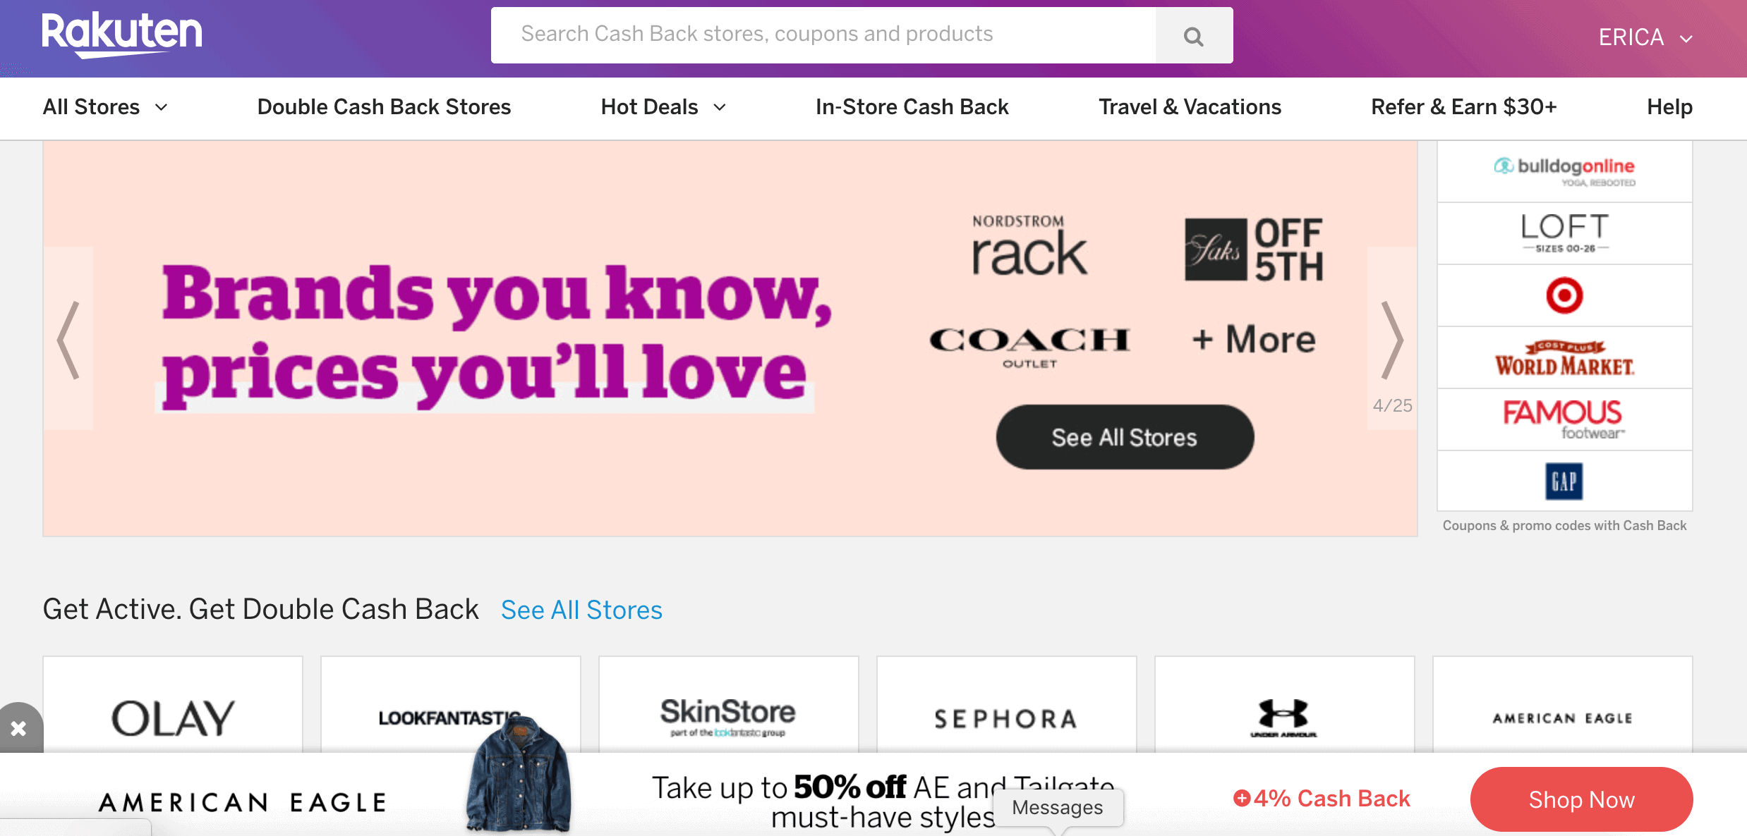Open the ERICA account dropdown
1747x836 pixels.
click(1645, 37)
